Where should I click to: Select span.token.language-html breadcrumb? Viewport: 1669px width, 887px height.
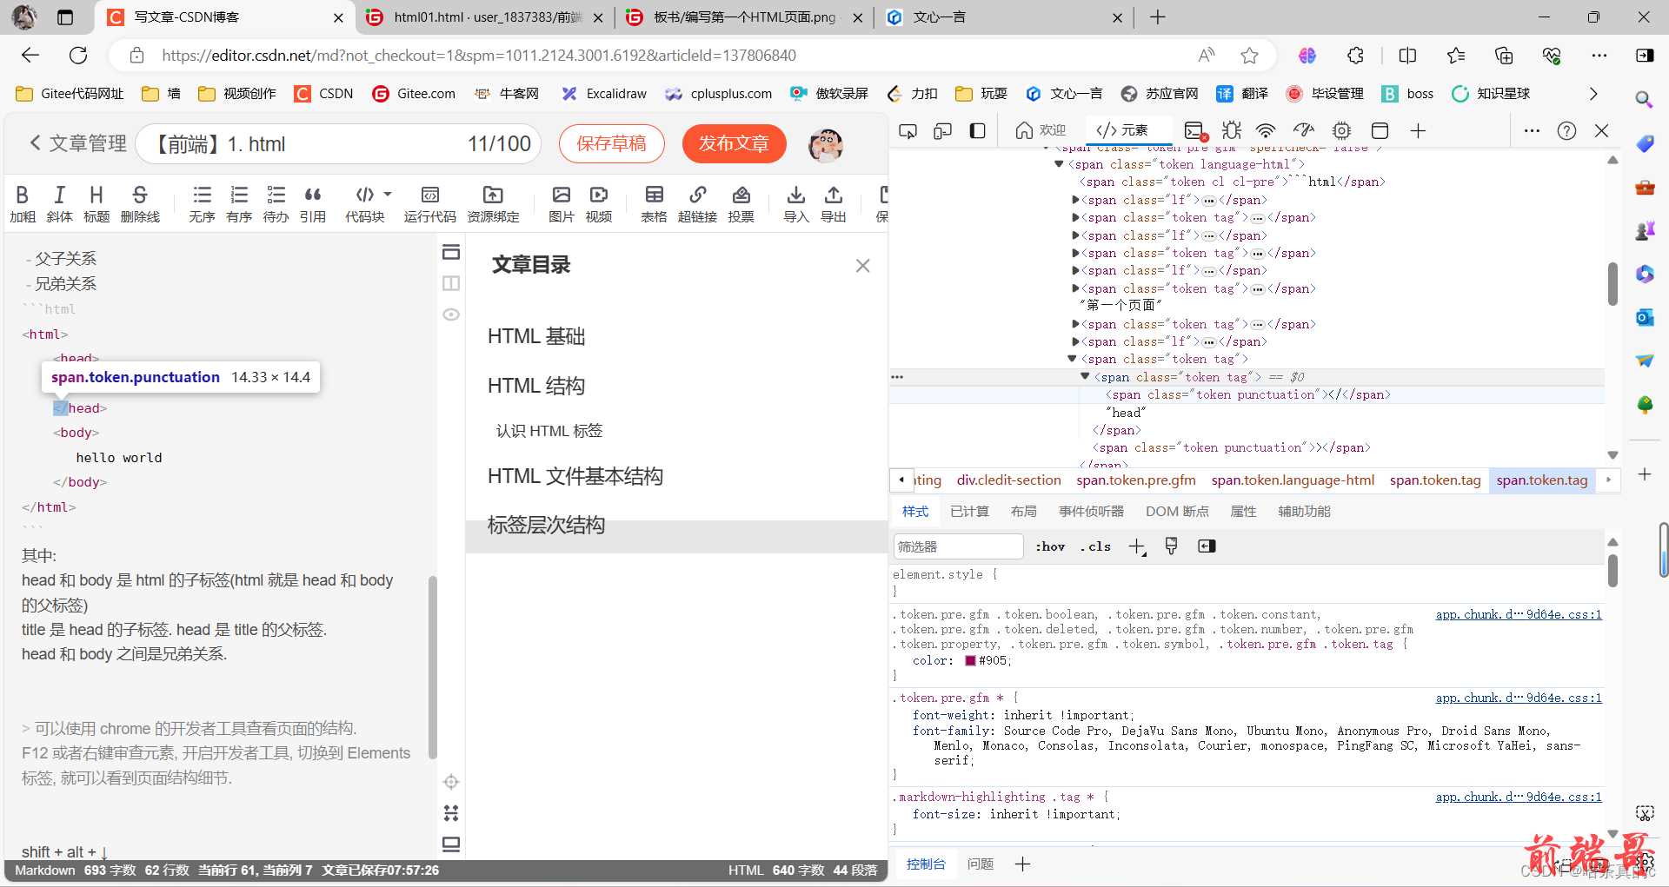1293,480
